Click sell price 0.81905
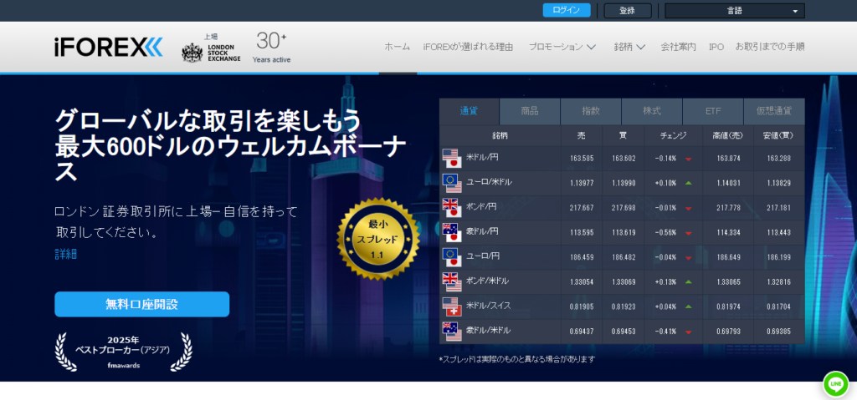The width and height of the screenshot is (857, 400). point(581,307)
